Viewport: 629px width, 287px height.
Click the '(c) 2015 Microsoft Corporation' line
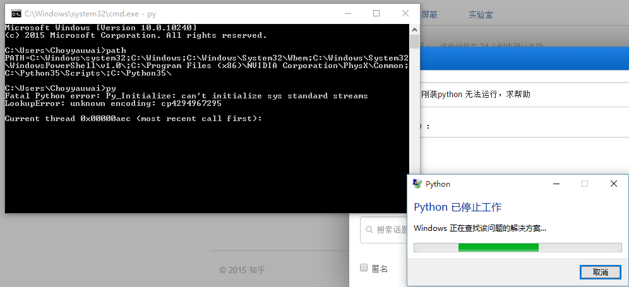pos(136,35)
